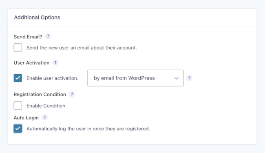
Task: Open help tooltip beside Registration Condition
Action: [x=72, y=94]
